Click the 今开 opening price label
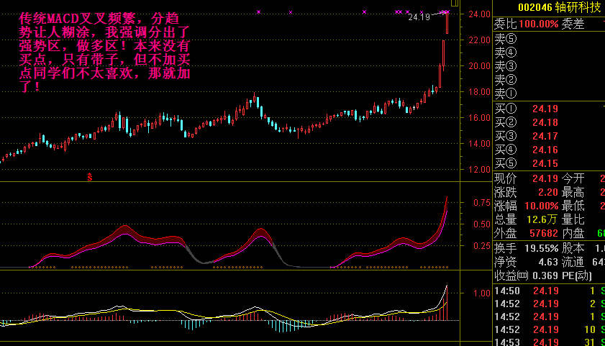 [573, 178]
